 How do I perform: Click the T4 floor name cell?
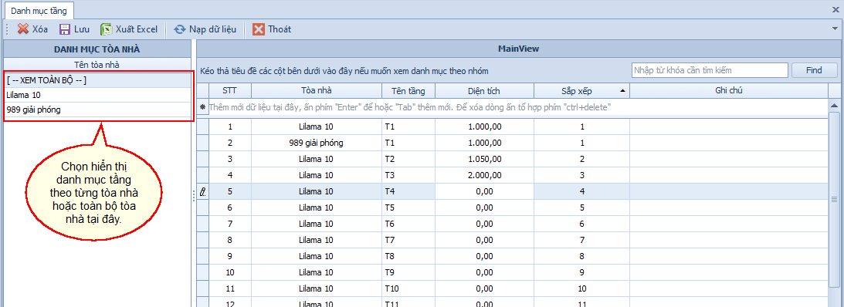408,191
